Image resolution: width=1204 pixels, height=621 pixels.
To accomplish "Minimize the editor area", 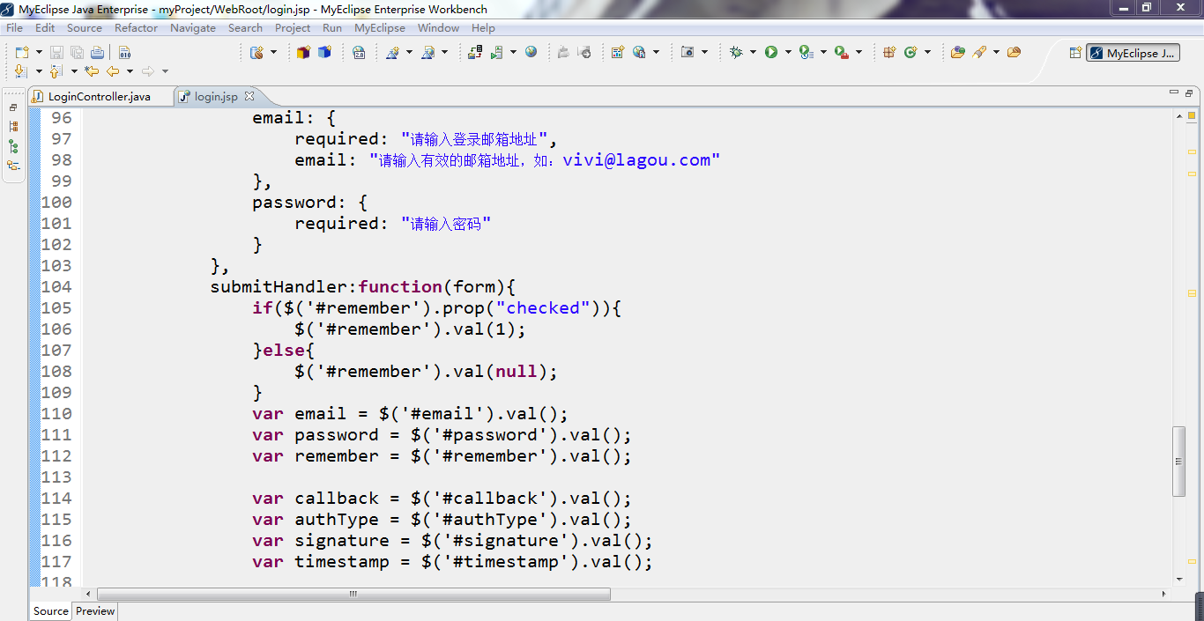I will pyautogui.click(x=1173, y=92).
